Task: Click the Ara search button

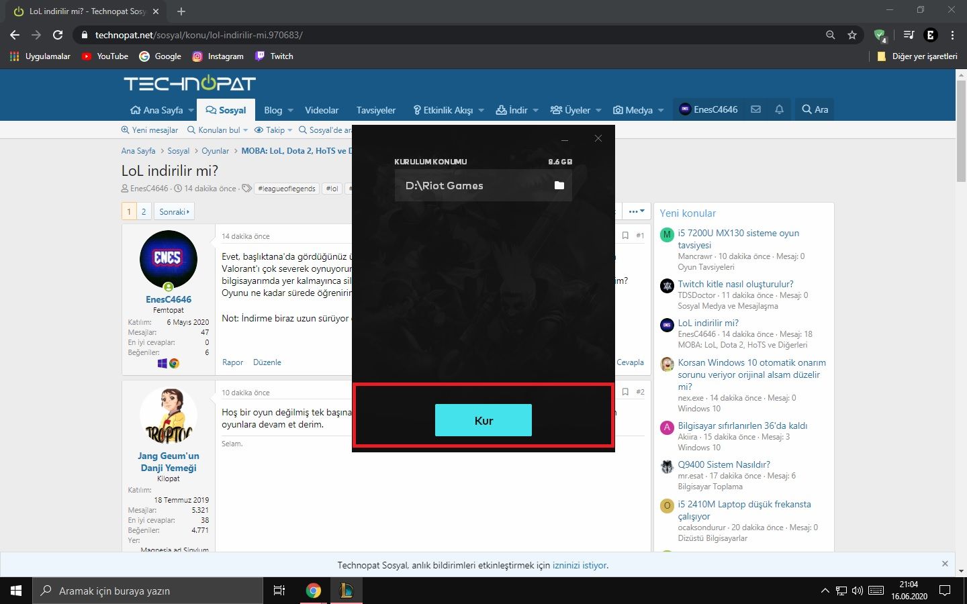Action: click(x=815, y=109)
